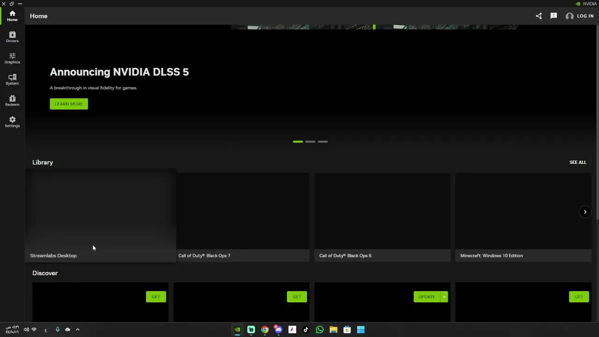
Task: Open the Minecraft: Windows 10 Edition card
Action: coord(523,217)
